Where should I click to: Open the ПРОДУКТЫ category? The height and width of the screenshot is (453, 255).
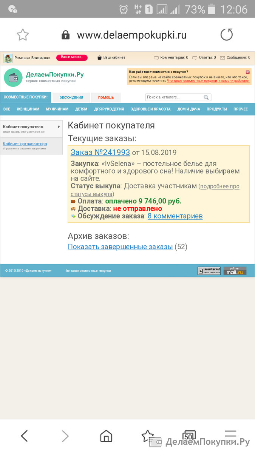click(x=217, y=109)
